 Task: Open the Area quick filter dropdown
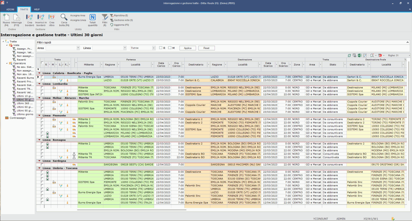tap(78, 48)
